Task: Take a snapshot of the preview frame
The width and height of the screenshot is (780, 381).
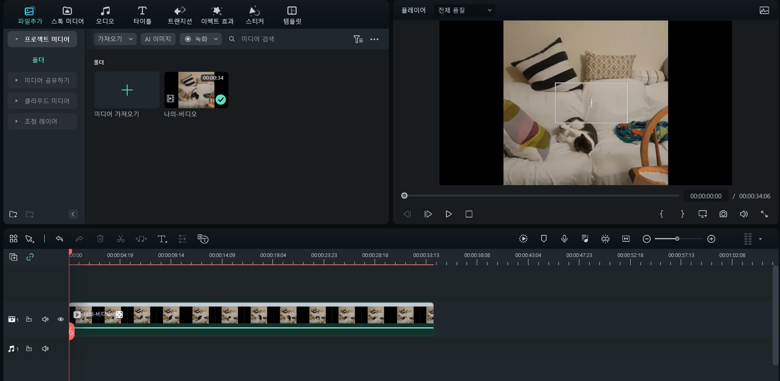Action: tap(723, 214)
